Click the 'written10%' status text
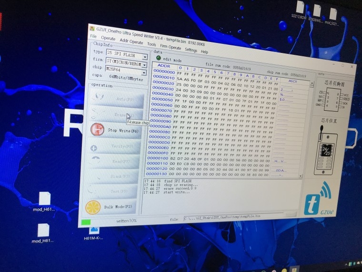The width and height of the screenshot is (362, 272). [x=126, y=221]
